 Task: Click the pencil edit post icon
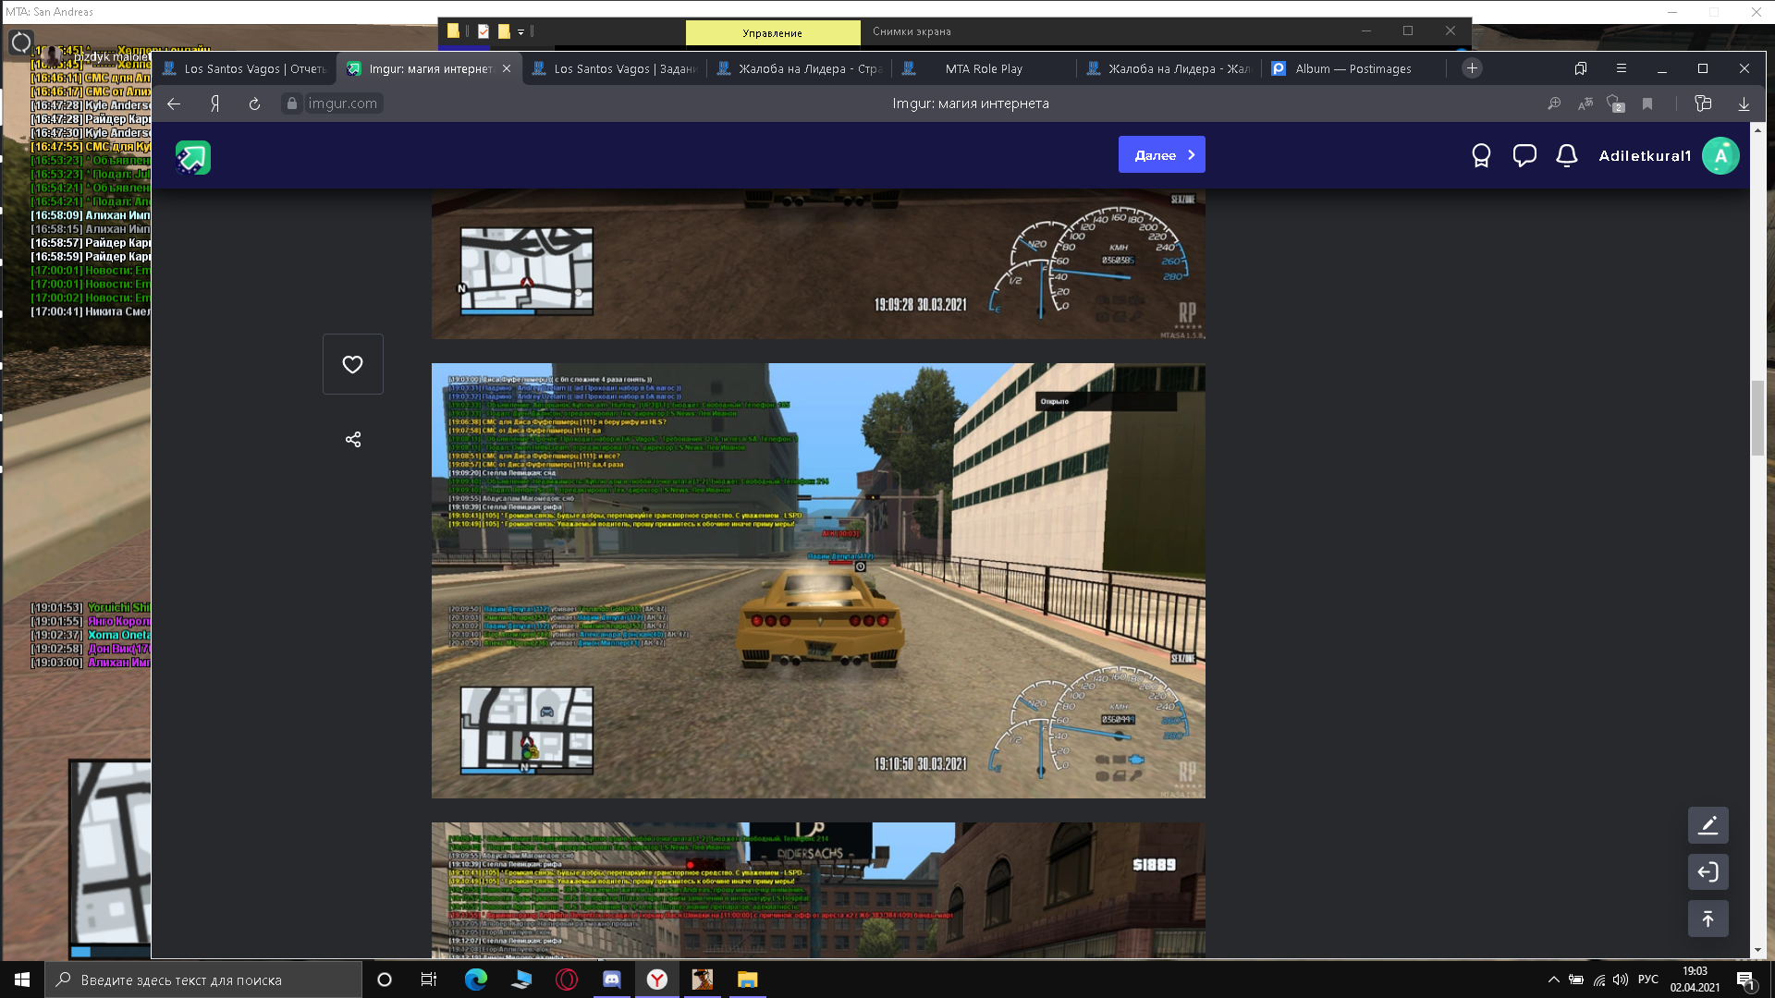coord(1708,825)
